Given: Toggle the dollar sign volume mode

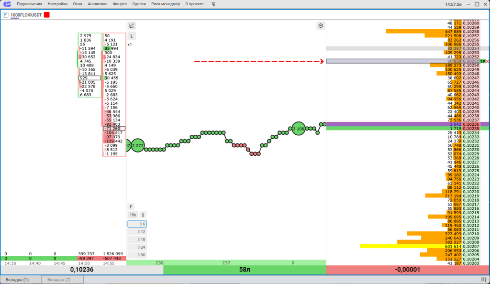Looking at the screenshot, I should click(x=143, y=215).
